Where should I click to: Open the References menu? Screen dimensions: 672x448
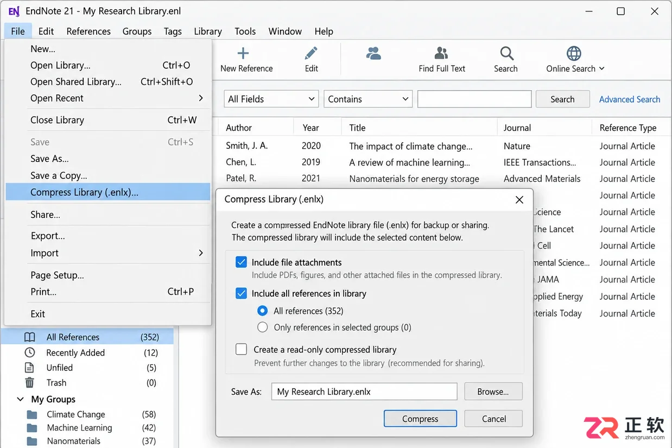(88, 31)
